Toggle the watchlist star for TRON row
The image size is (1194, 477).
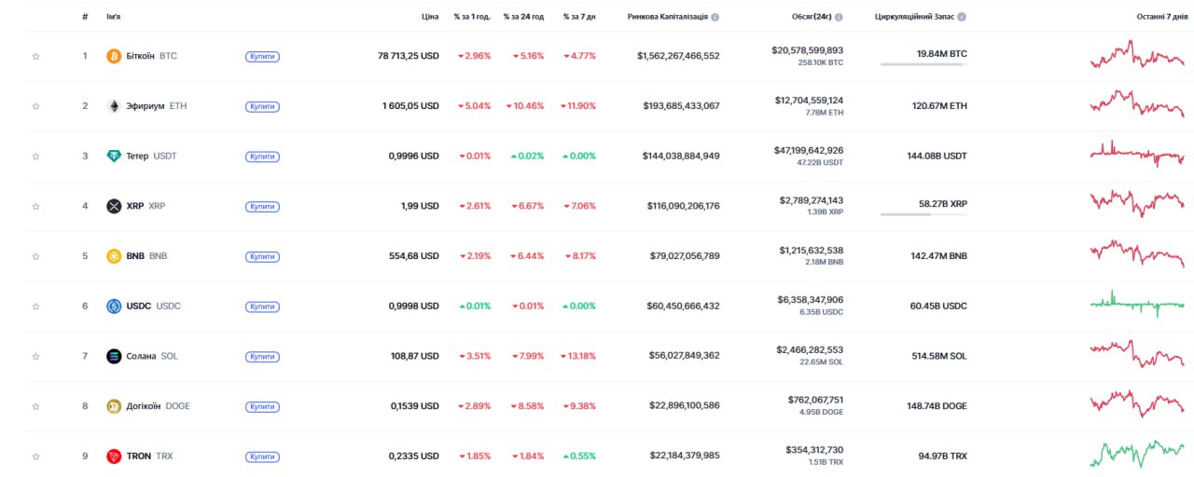click(x=35, y=457)
